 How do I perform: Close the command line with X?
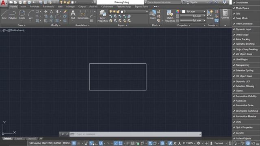63,134
